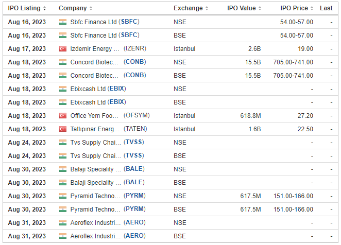Open AERO ticker link in BSE row
The width and height of the screenshot is (341, 245).
(134, 236)
